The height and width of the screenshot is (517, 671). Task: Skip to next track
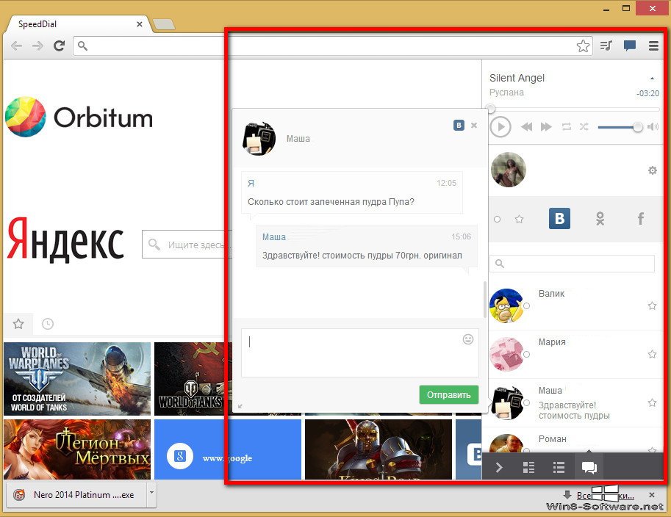coord(546,126)
